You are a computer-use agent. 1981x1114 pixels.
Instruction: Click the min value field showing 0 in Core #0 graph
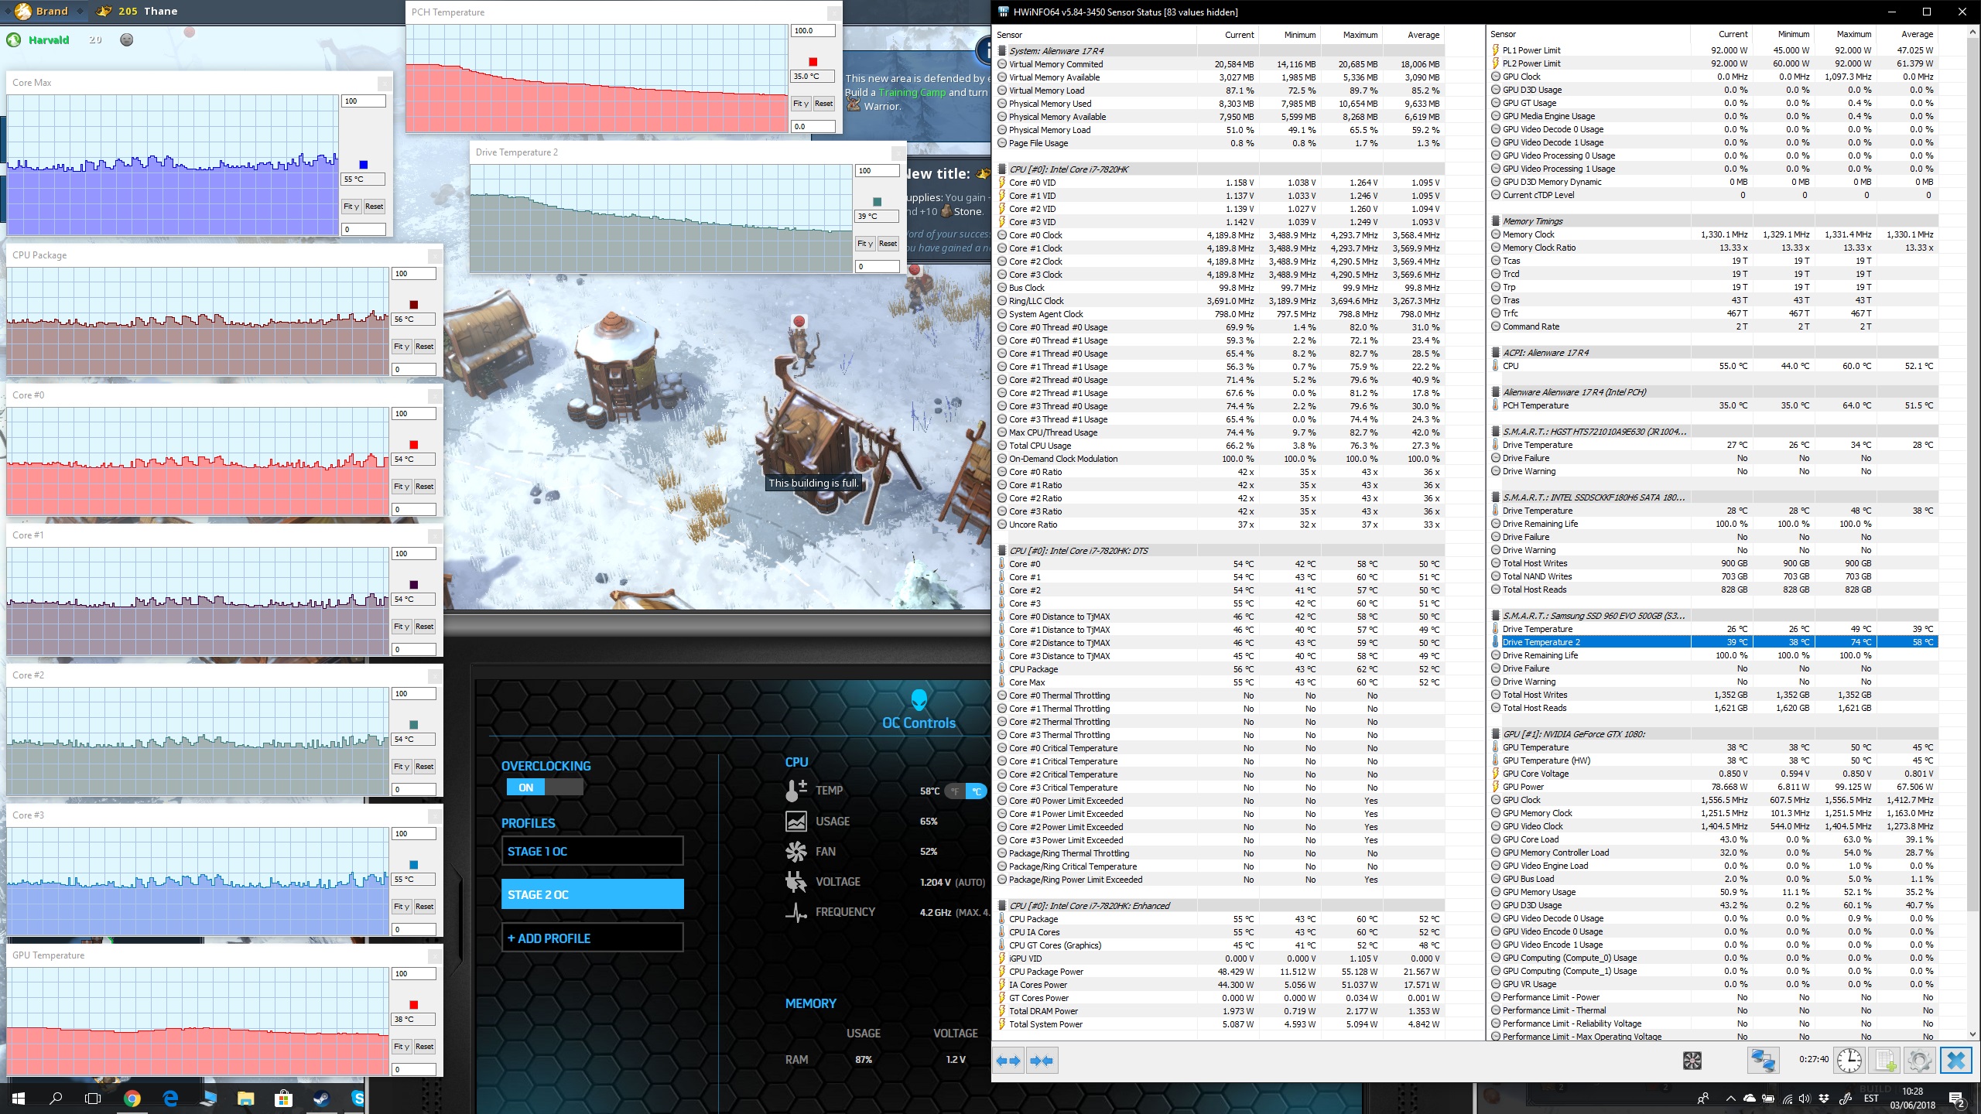click(x=413, y=510)
